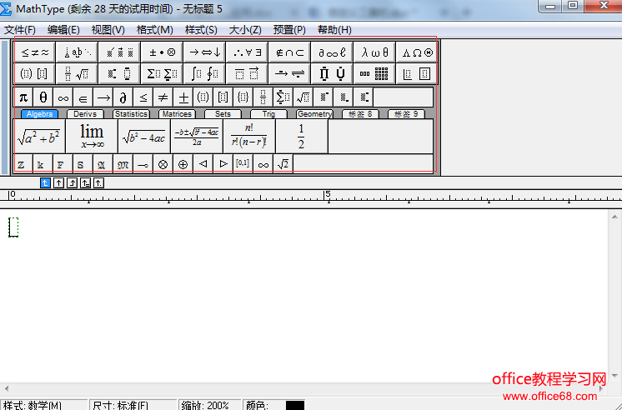This screenshot has width=622, height=410.
Task: Open lowercase Greek letters palette (λωθ)
Action: (374, 52)
